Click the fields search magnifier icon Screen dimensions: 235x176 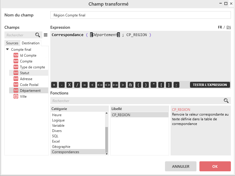(37, 35)
